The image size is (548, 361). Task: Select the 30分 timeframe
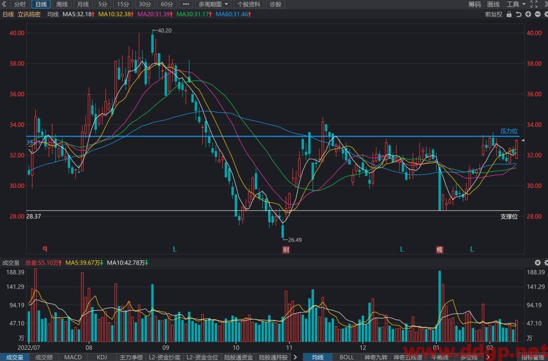pos(145,4)
